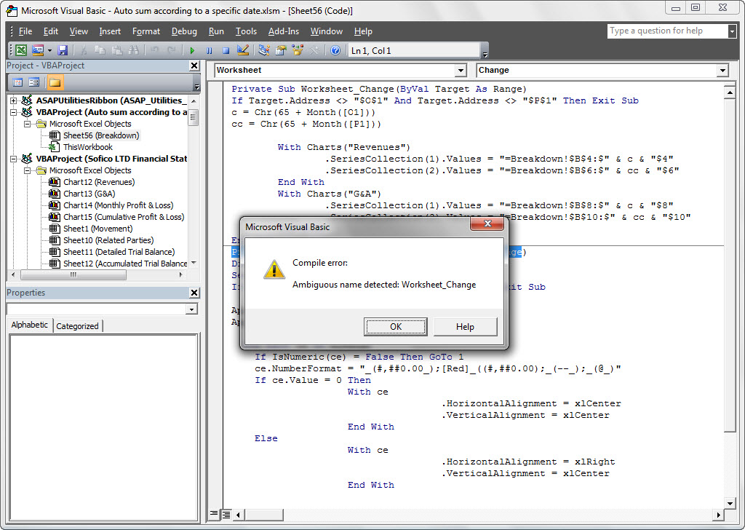Screen dimensions: 745x530
Task: Collapse second Microsoft Excel Objects folder
Action: (28, 170)
